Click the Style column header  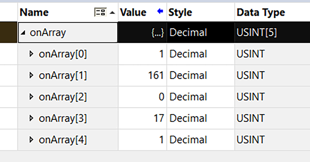click(180, 12)
